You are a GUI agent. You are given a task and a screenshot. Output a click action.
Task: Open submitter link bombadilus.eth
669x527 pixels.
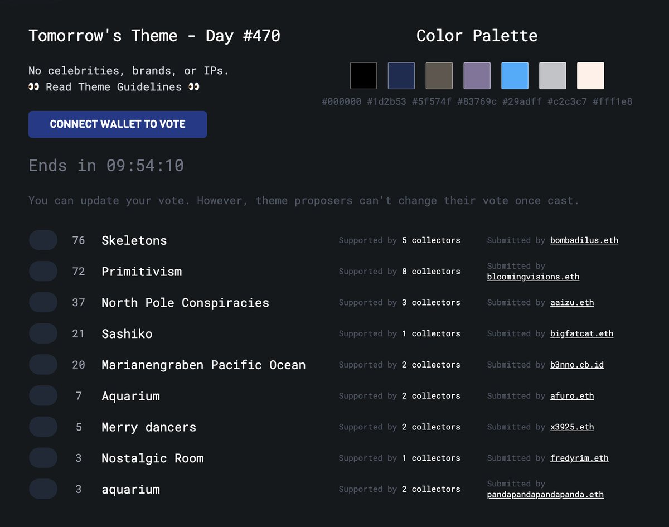click(x=584, y=240)
